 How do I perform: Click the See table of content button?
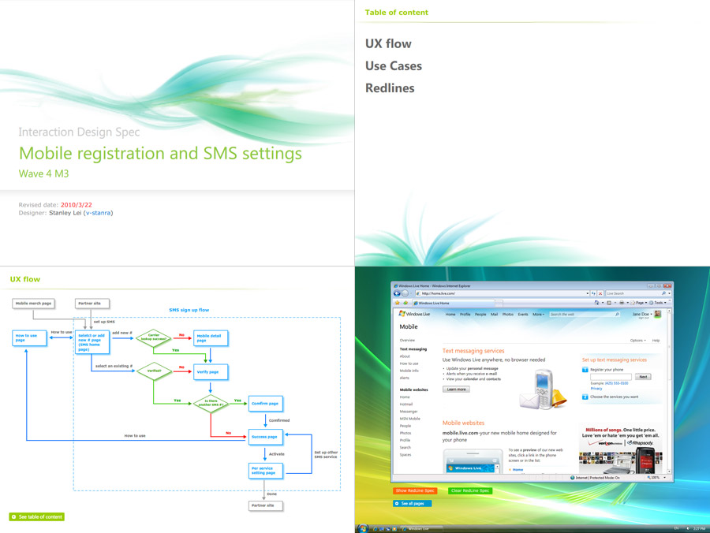pos(36,517)
